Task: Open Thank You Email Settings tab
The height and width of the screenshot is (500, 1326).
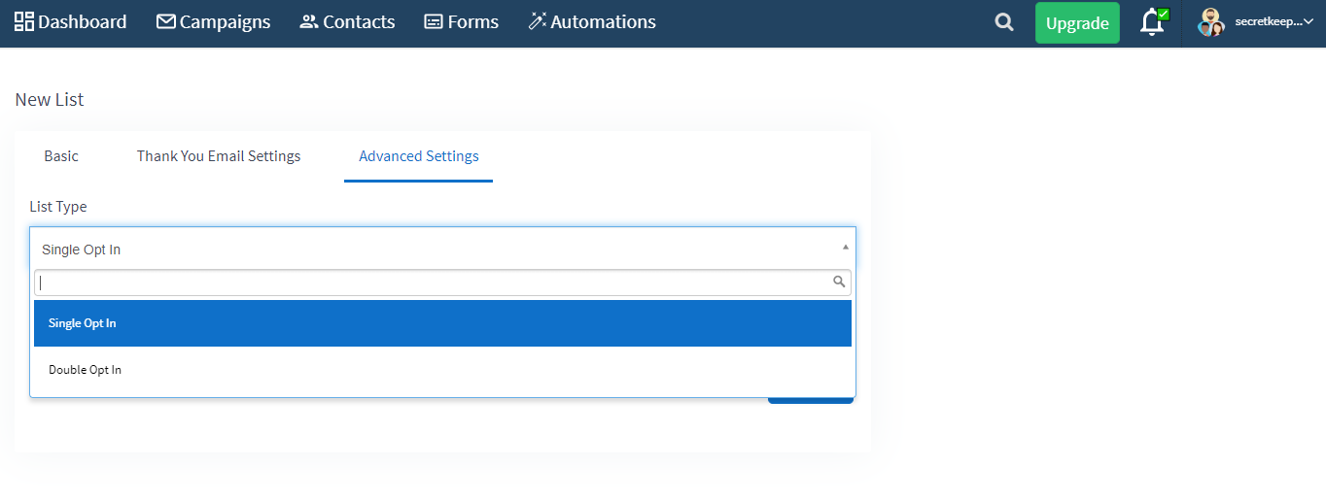Action: point(219,155)
